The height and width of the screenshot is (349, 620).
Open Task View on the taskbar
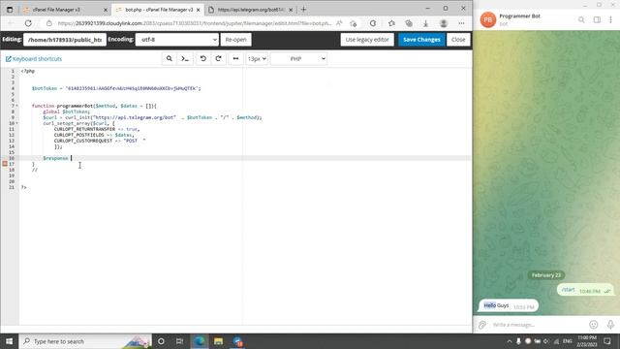(179, 341)
